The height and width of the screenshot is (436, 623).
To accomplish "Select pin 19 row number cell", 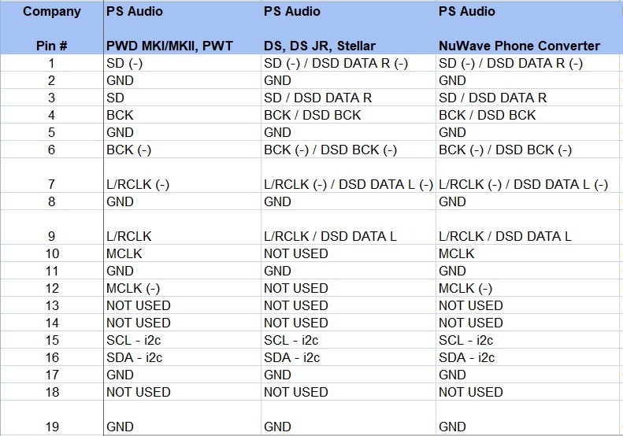I will pos(52,418).
